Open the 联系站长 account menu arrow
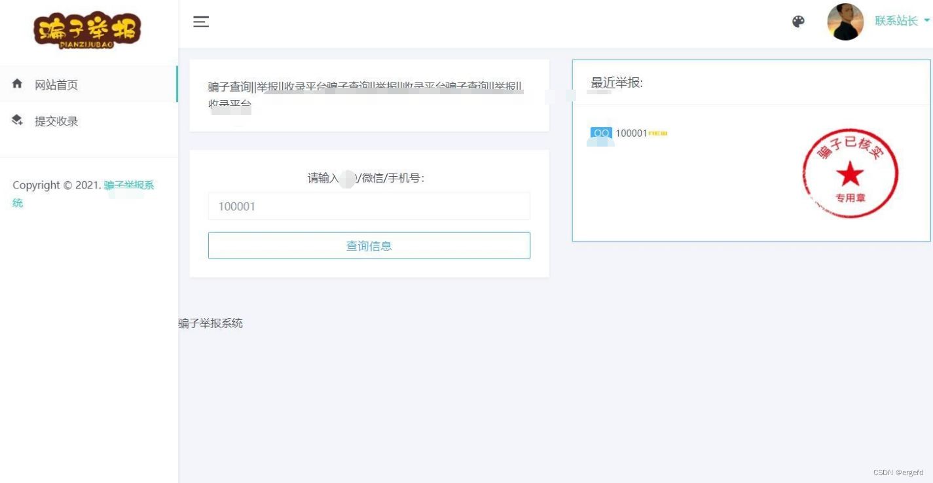Viewport: 933px width, 483px height. [926, 21]
